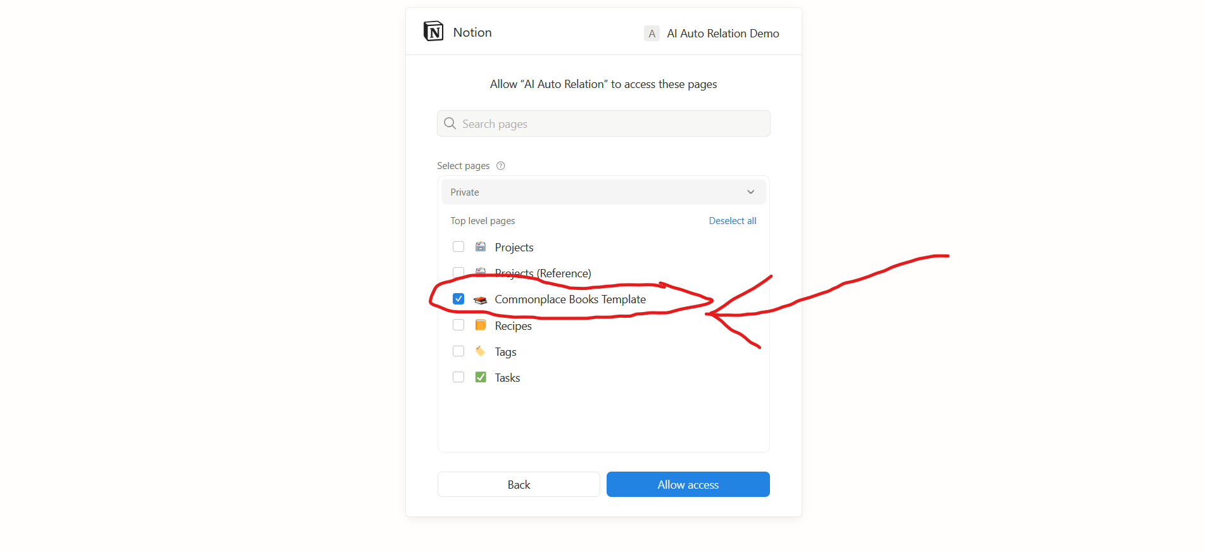Click the Projects page icon

tap(481, 246)
